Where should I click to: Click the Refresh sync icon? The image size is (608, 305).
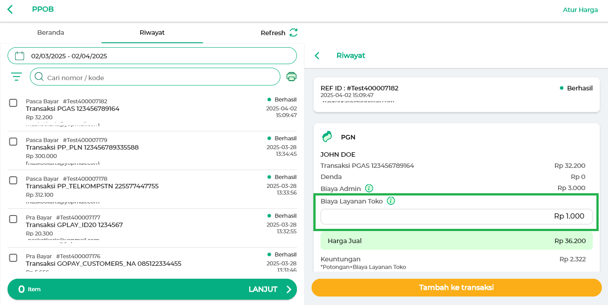293,33
